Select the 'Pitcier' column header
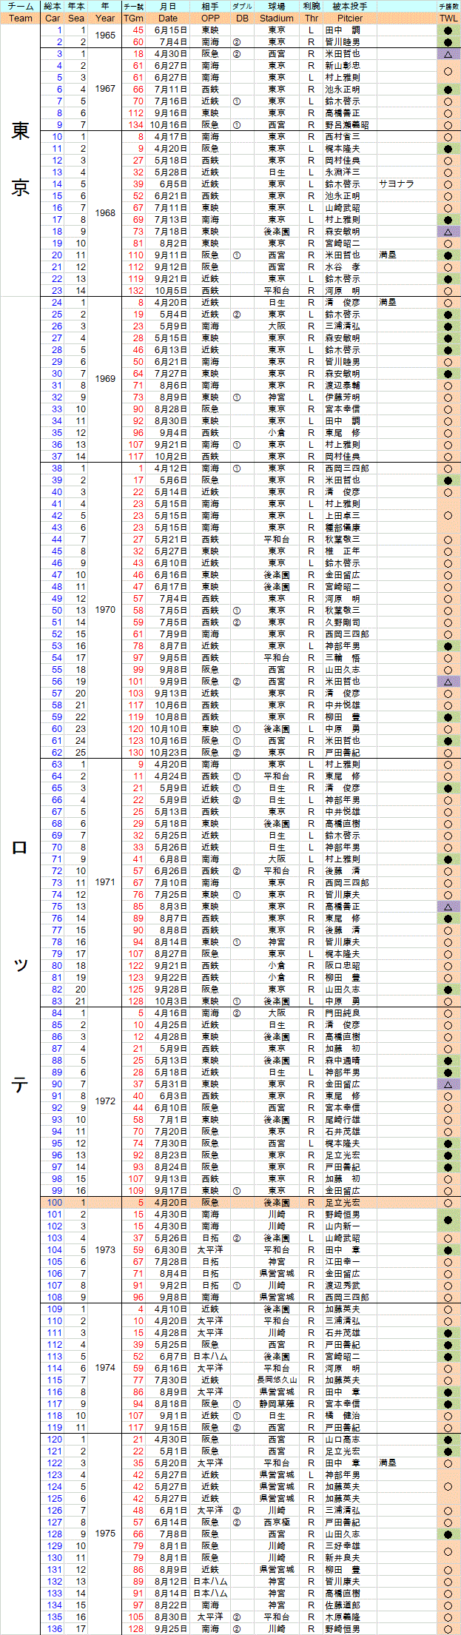Viewport: 461px width, 1635px height. [x=350, y=19]
